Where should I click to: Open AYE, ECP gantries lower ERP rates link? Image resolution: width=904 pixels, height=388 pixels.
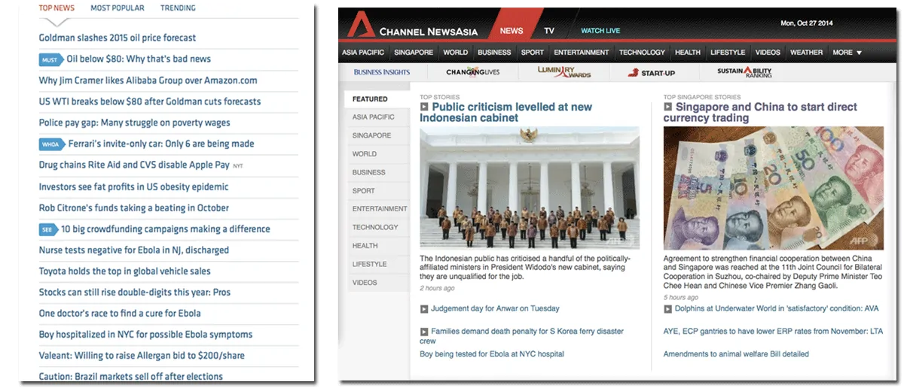[x=773, y=332]
